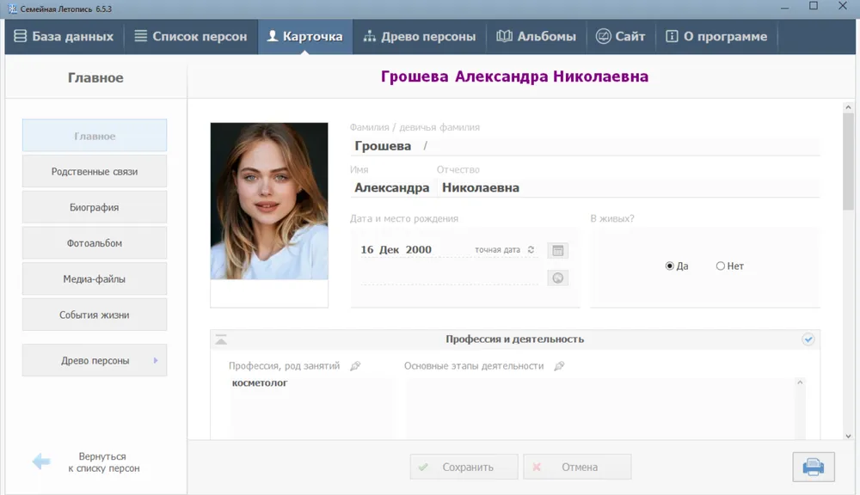
Task: Collapse the Профессия и деятельность section
Action: (221, 339)
